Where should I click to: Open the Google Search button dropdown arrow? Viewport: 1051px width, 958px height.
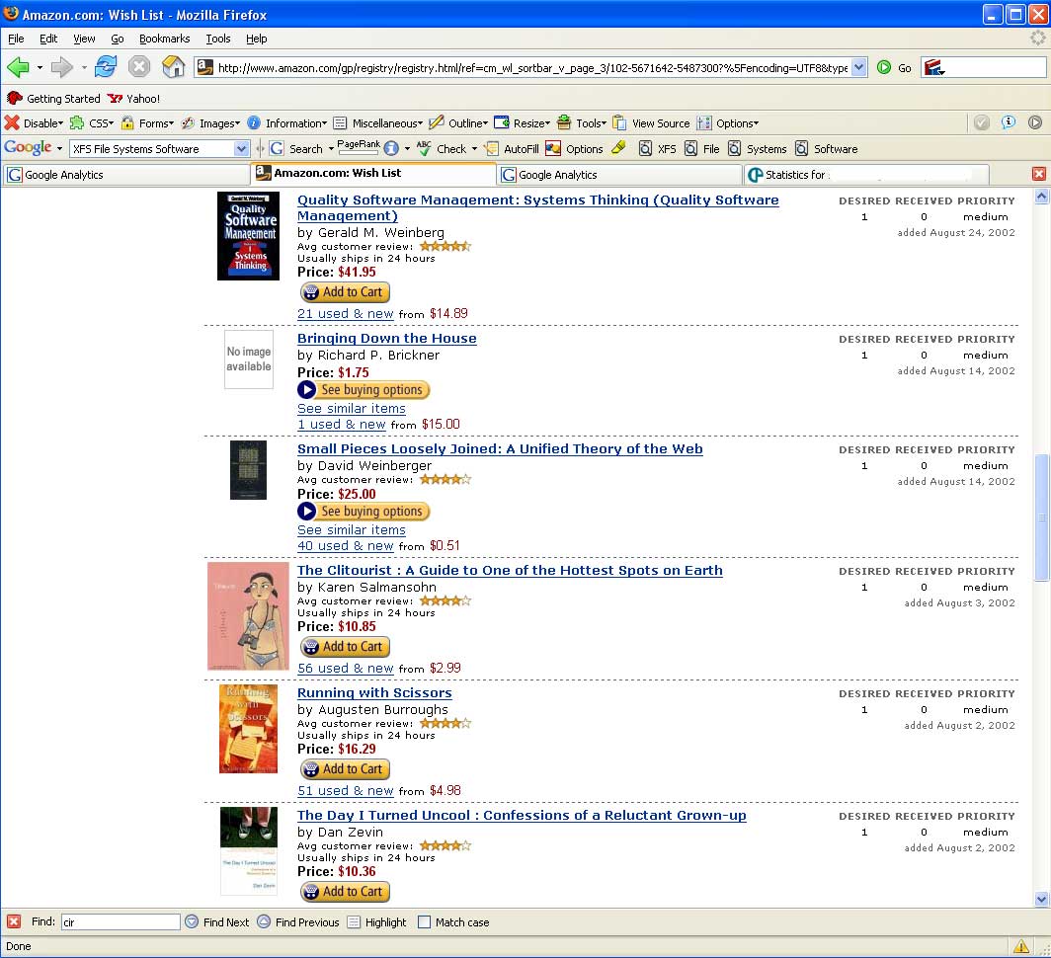331,149
